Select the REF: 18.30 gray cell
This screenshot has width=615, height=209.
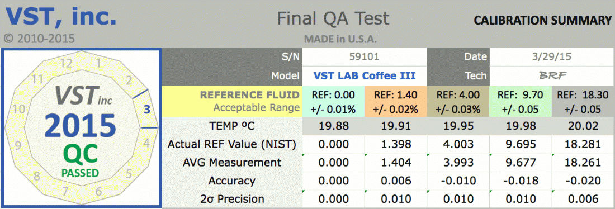pos(582,102)
